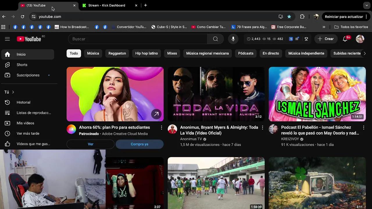This screenshot has width=372, height=209.
Task: Click the Compra ya button
Action: click(x=139, y=144)
